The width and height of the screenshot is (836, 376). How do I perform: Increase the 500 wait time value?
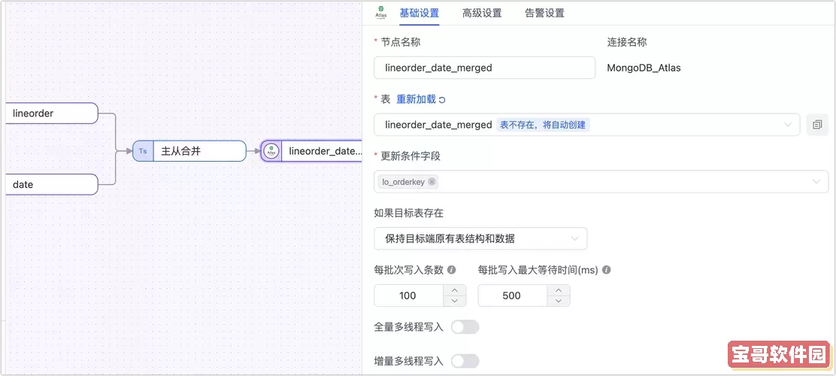point(559,290)
